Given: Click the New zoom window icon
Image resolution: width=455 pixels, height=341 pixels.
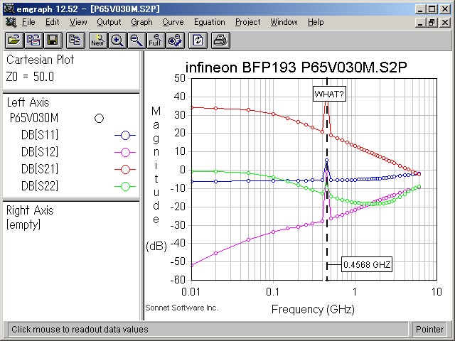Looking at the screenshot, I should 98,40.
